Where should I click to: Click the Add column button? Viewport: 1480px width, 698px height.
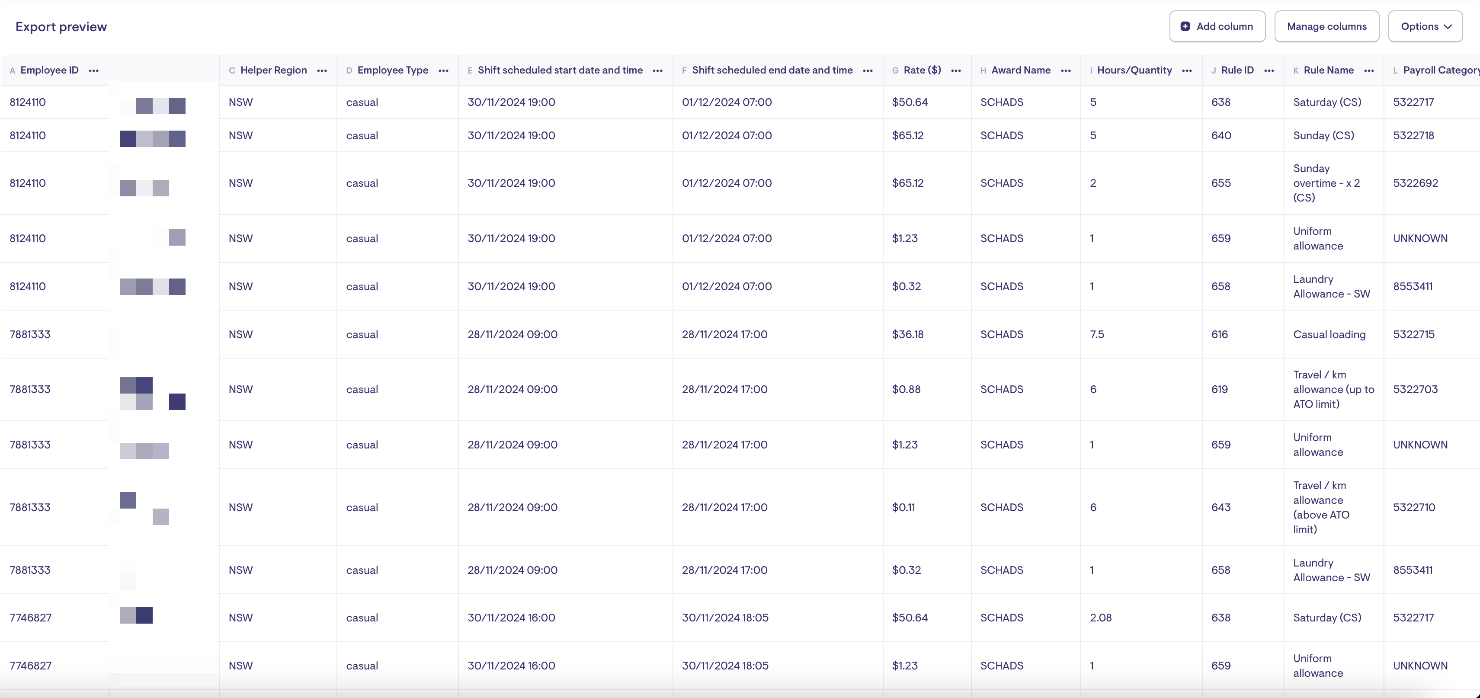(1217, 26)
